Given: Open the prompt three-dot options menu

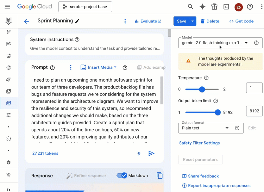Looking at the screenshot, I should coord(71,67).
